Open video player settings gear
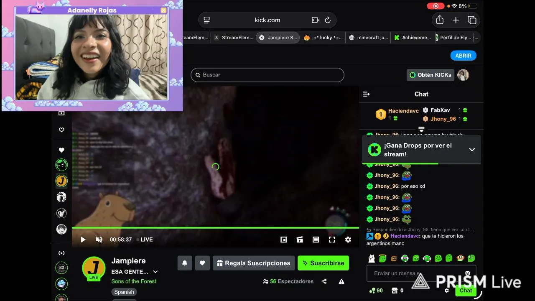 pyautogui.click(x=348, y=240)
